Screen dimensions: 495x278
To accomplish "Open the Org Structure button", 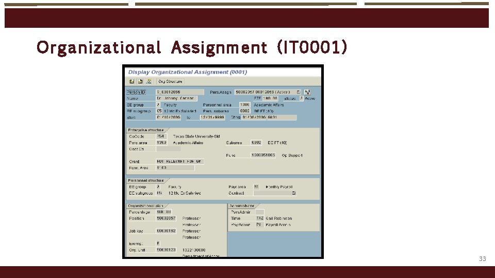I will [x=170, y=81].
